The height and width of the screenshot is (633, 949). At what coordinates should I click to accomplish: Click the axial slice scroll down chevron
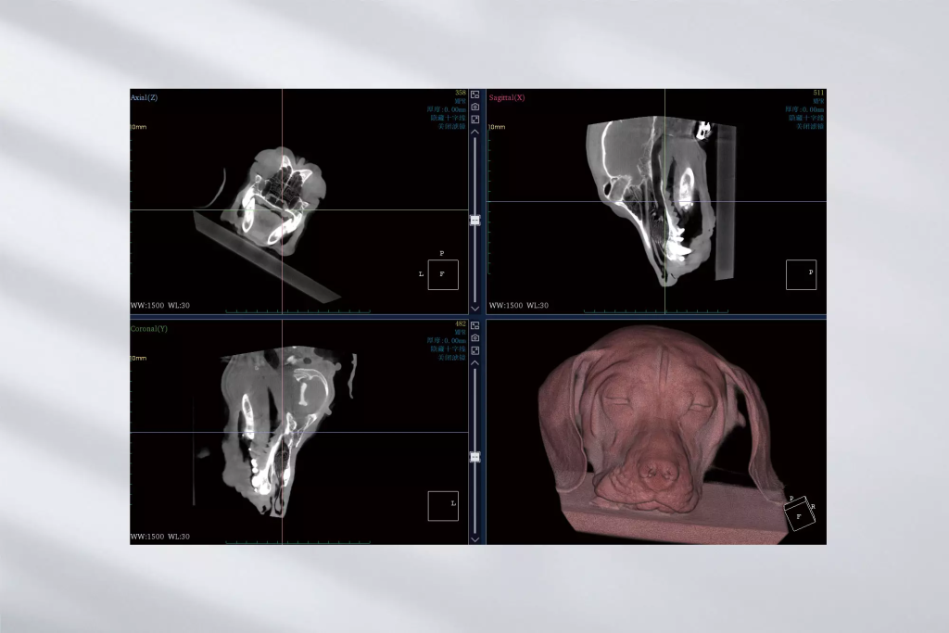pos(475,307)
